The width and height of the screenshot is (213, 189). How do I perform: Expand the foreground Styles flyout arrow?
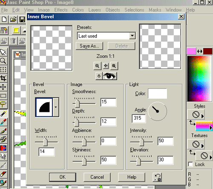[202, 116]
